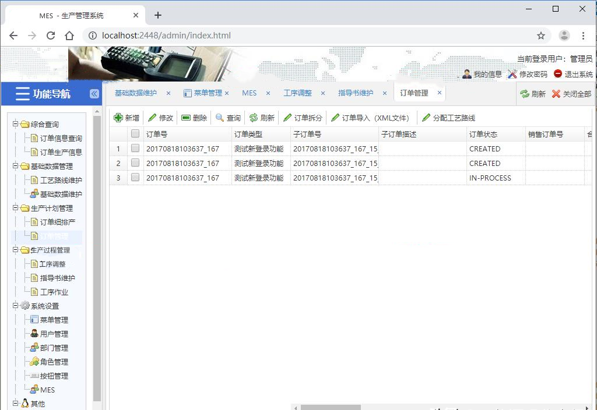The width and height of the screenshot is (597, 410).
Task: Select the 订单管理 tab
Action: tap(414, 93)
